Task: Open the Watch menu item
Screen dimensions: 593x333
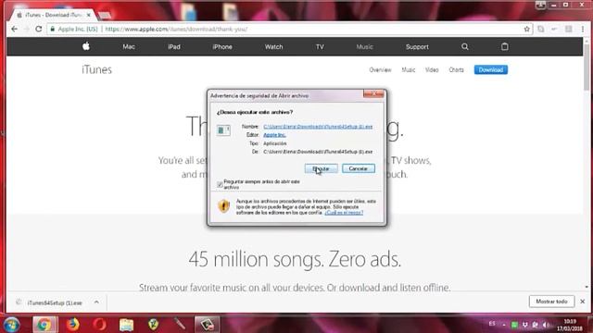Action: click(274, 47)
